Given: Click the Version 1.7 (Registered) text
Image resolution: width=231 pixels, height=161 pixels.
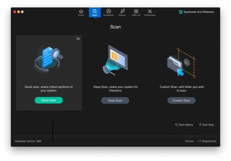Looking at the screenshot, I should [200, 141].
